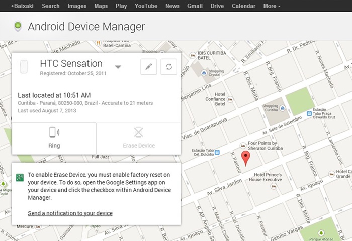Click Av. Silva Jardim street label

pyautogui.click(x=224, y=187)
